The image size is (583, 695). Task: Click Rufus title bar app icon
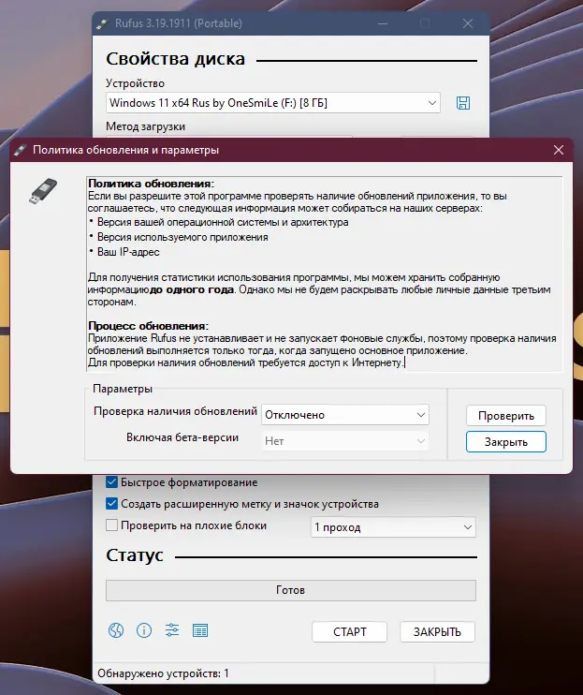pos(102,23)
